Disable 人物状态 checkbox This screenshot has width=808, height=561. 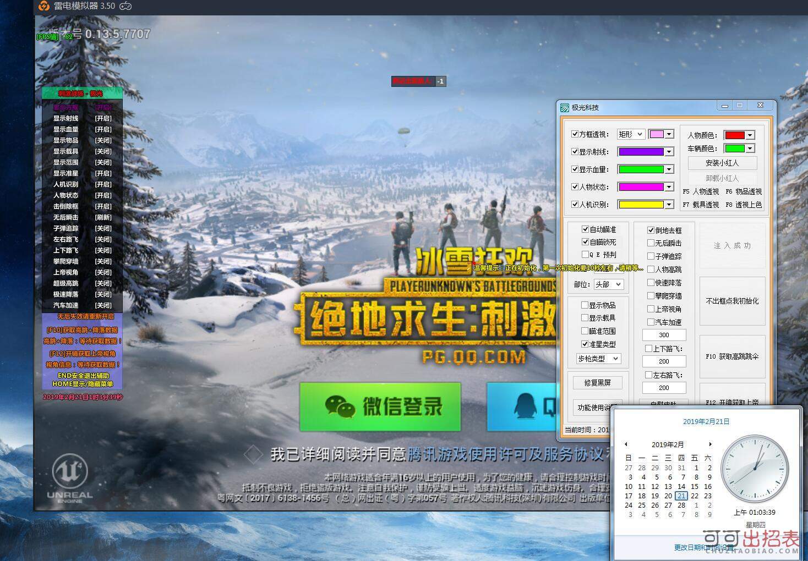click(x=575, y=186)
